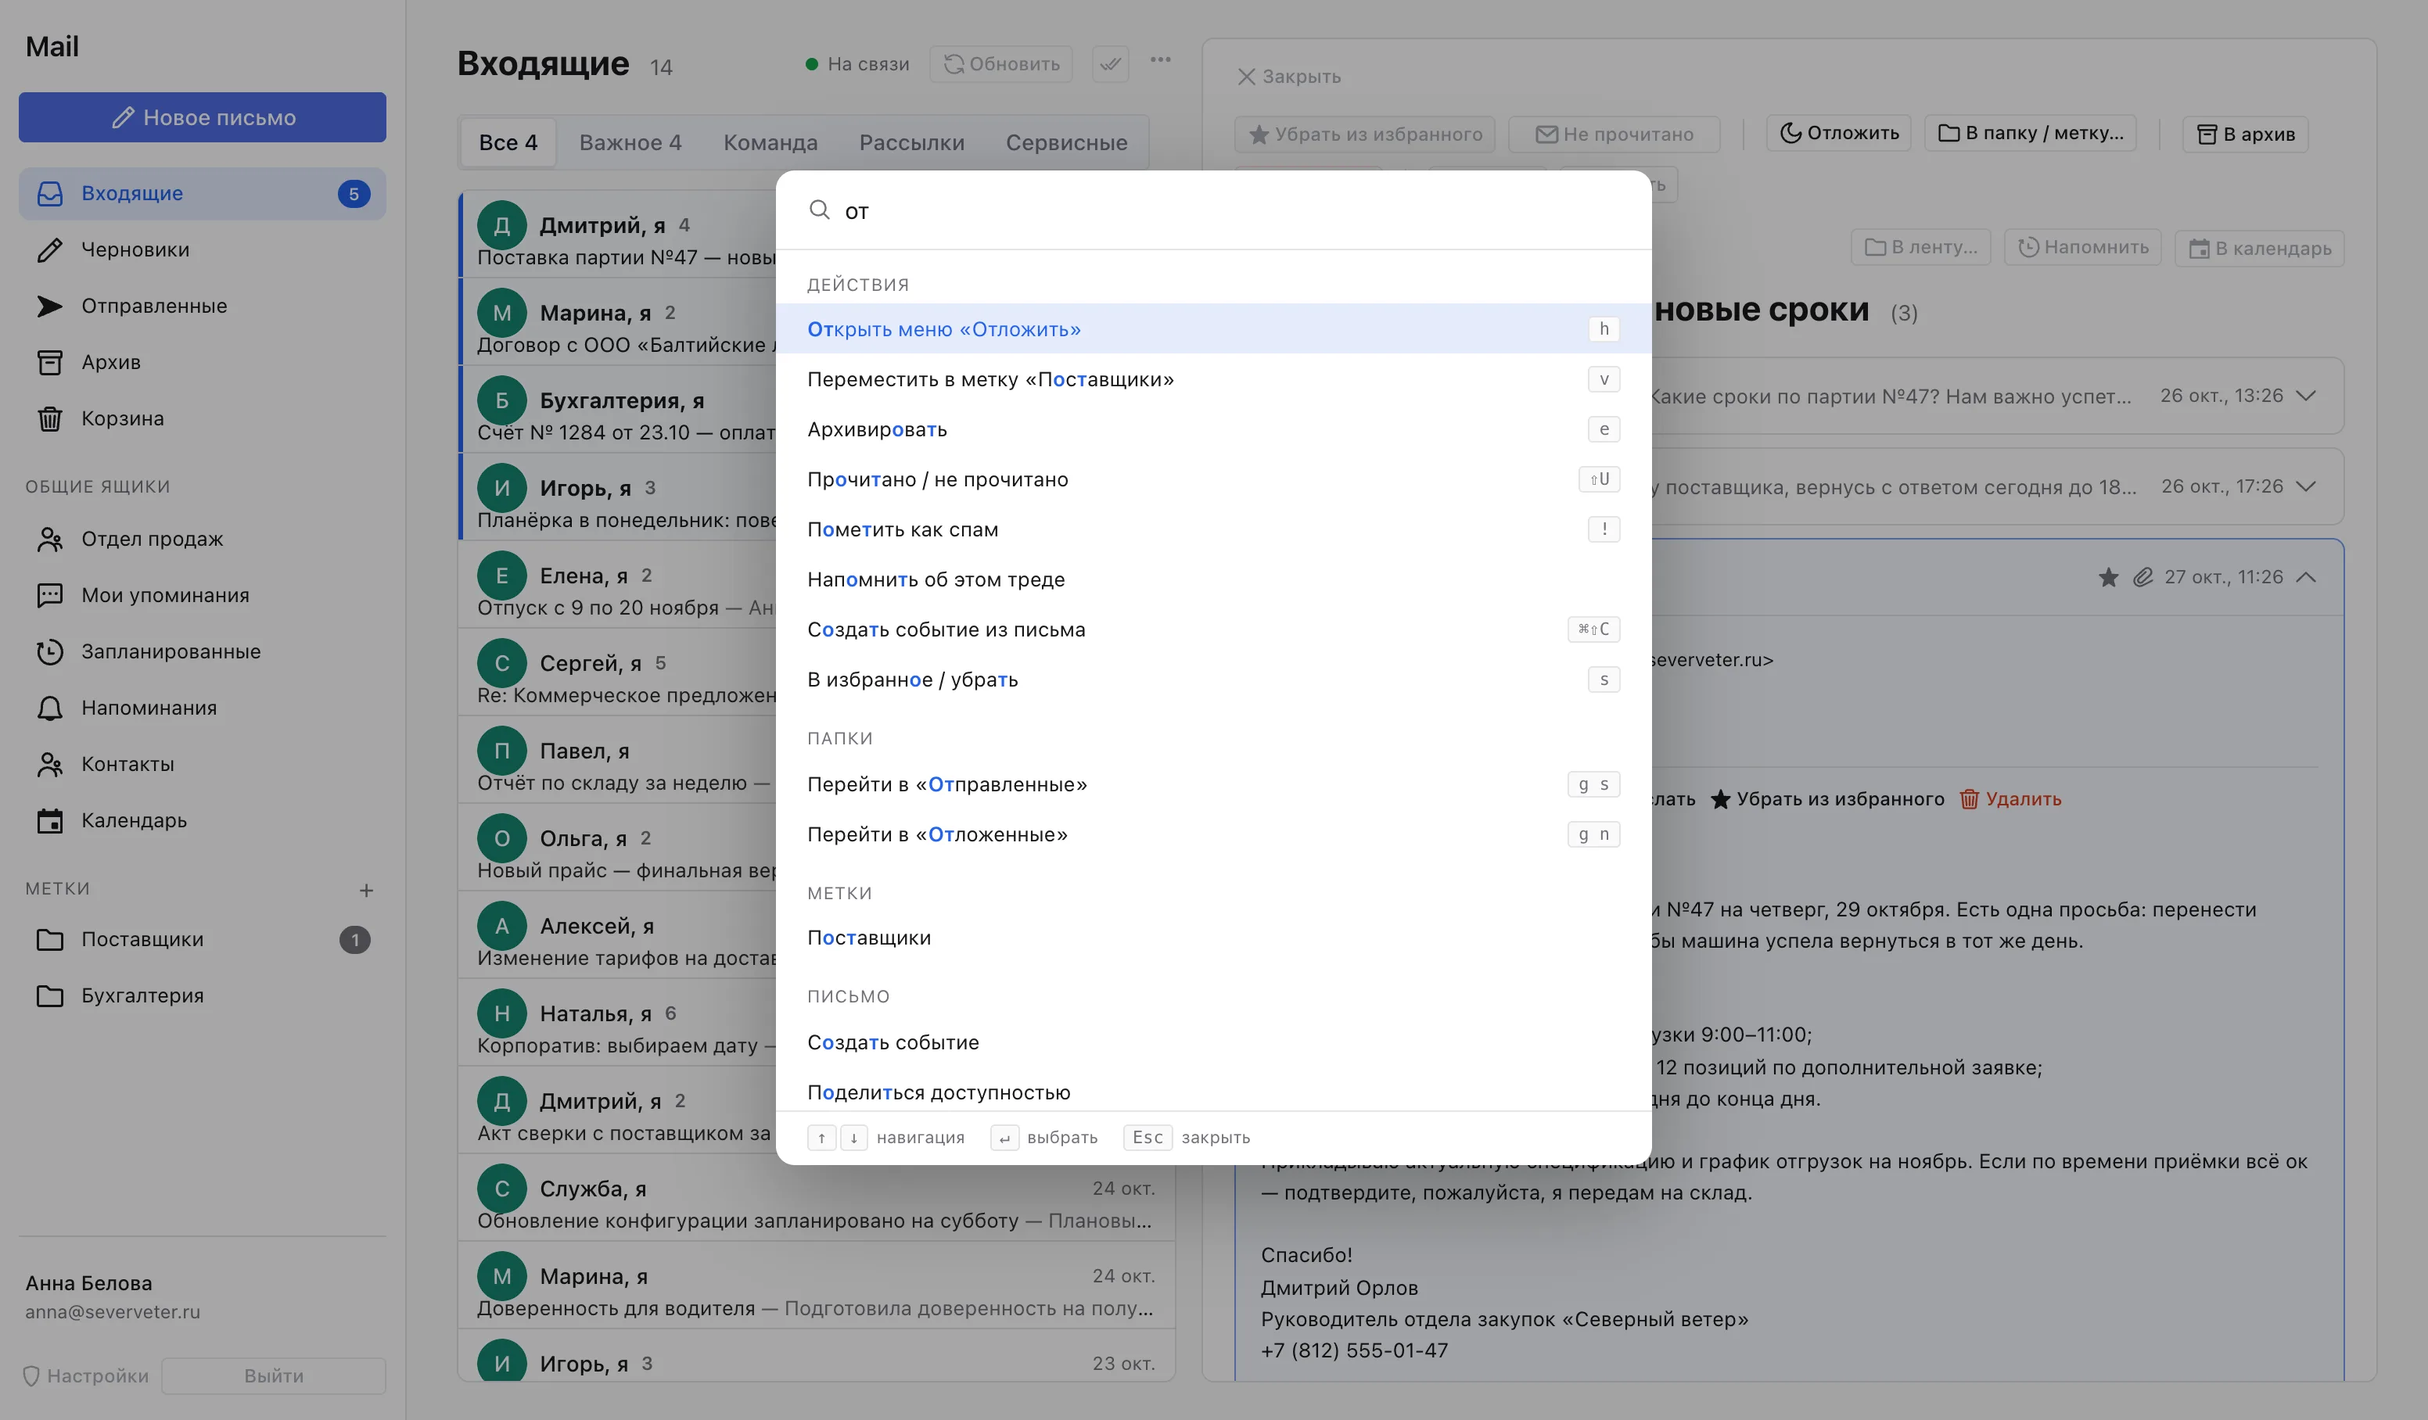Screen dimensions: 2428x1420
Task: Click the paperclip attachment icon on 27 окт. message
Action: [2142, 577]
